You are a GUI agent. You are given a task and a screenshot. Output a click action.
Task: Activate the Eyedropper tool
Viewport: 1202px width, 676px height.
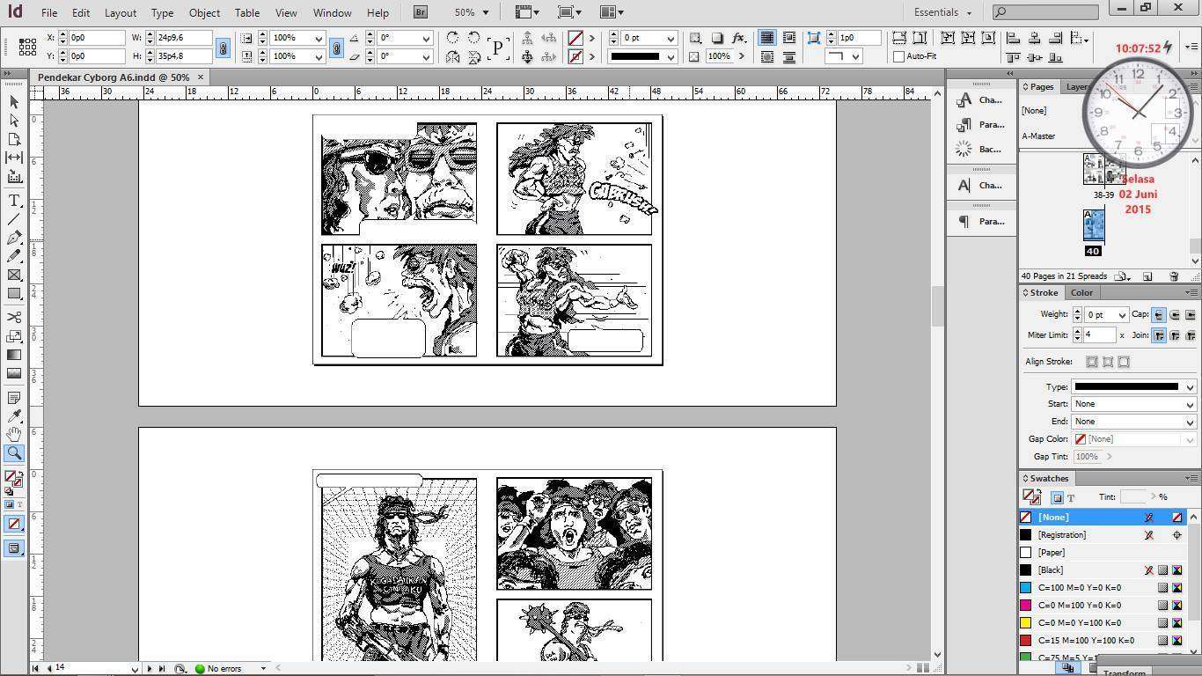click(x=14, y=416)
